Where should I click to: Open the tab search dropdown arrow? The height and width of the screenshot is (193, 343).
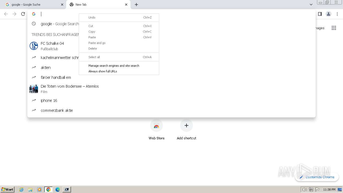click(311, 5)
